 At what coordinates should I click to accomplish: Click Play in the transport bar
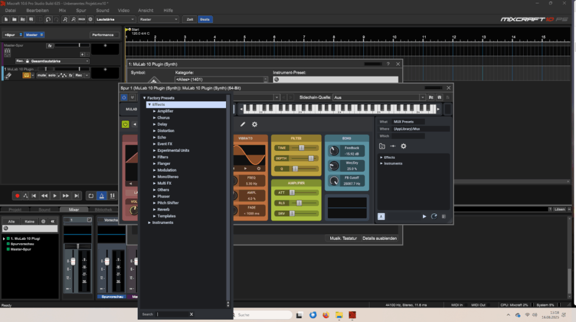coord(55,196)
